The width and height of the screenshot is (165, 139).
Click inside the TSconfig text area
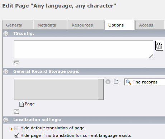84,49
